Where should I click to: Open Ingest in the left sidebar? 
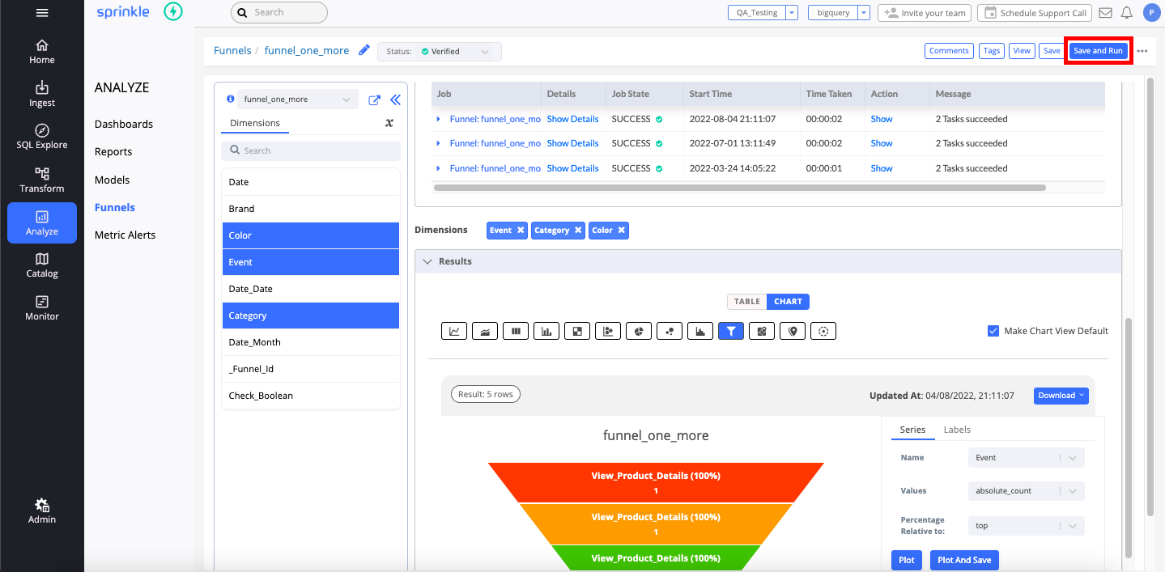(42, 95)
